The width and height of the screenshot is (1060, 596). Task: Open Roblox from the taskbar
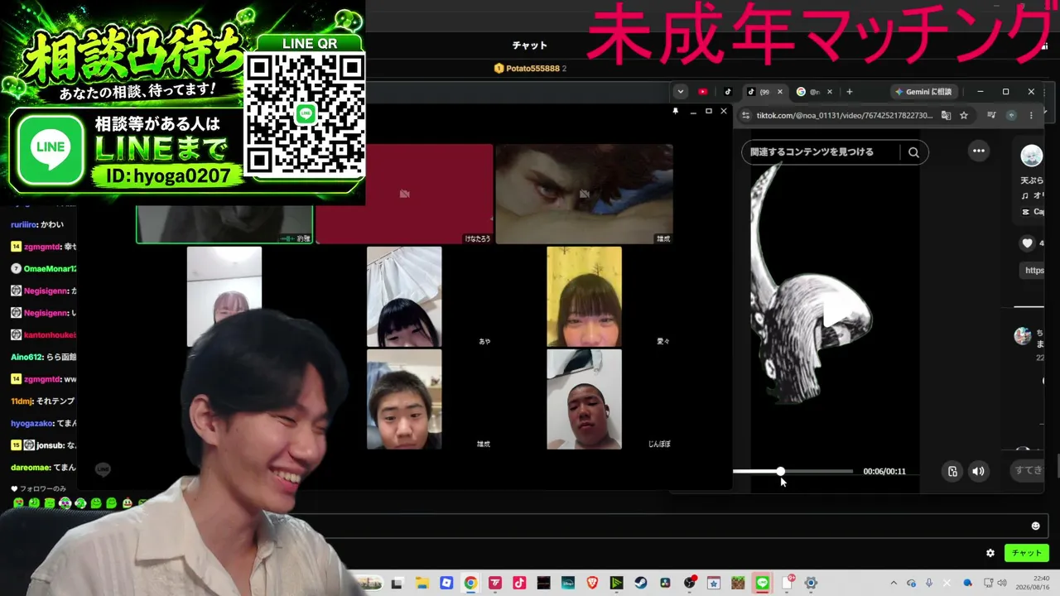click(x=446, y=583)
